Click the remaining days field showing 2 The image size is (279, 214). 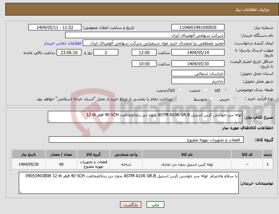[x=106, y=53]
